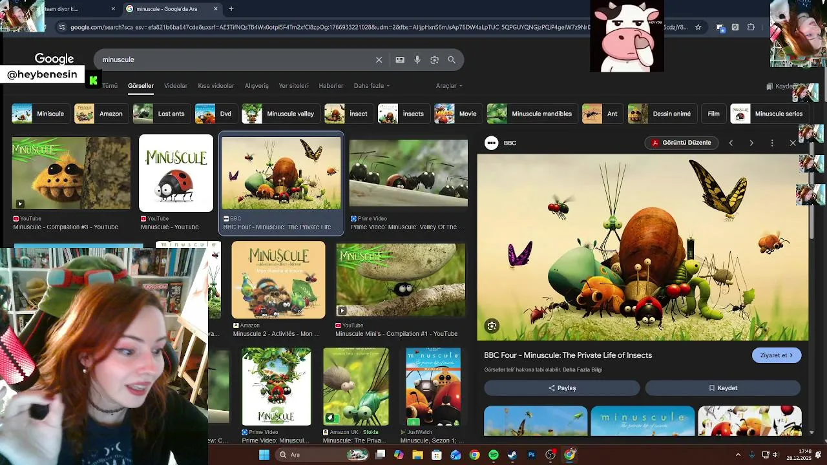Image resolution: width=827 pixels, height=465 pixels.
Task: Select the Ant filter chip
Action: 602,114
